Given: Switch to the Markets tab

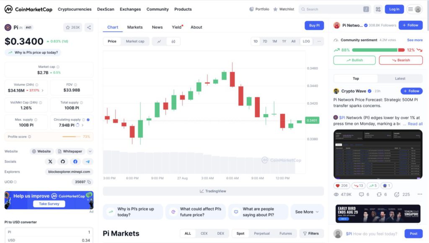Looking at the screenshot, I should (x=135, y=27).
